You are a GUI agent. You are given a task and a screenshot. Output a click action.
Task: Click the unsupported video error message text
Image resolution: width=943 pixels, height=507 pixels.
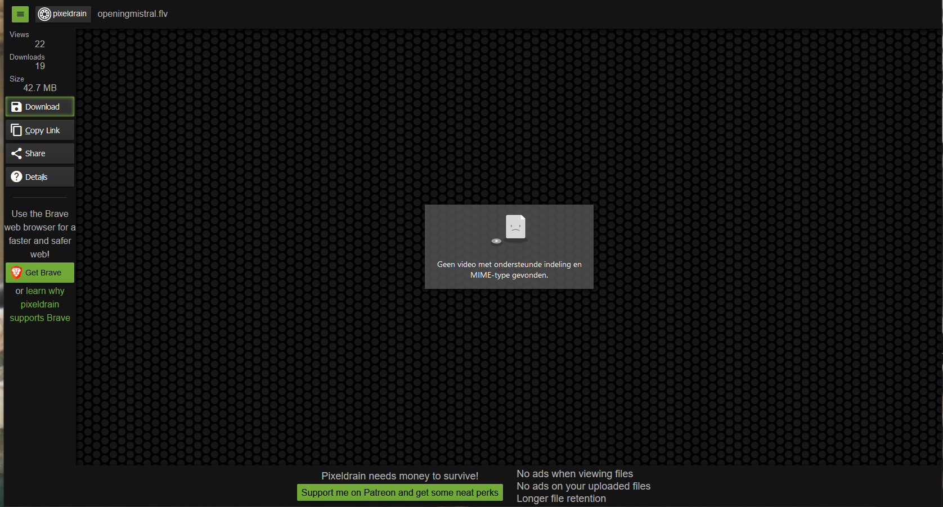[x=509, y=270]
